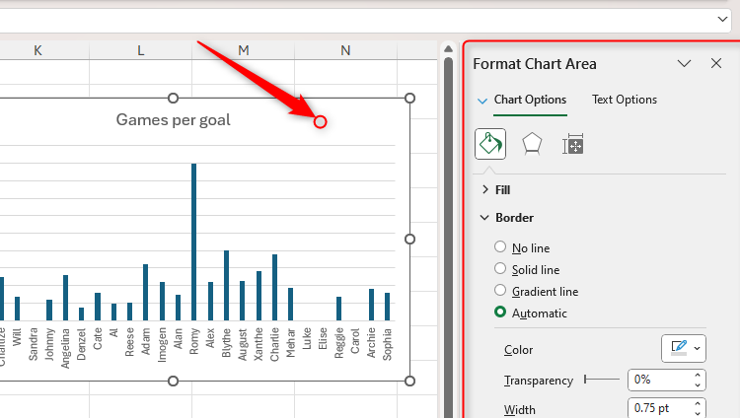Select the Games per goal chart title
This screenshot has width=740, height=418.
(173, 120)
